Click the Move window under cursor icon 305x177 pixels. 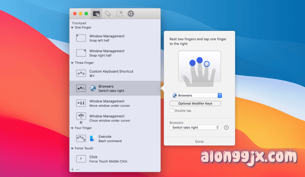(x=81, y=103)
